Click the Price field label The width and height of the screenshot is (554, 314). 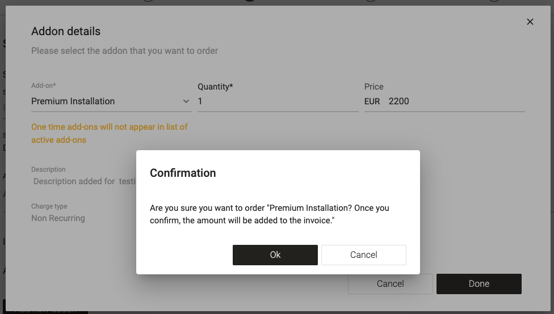coord(373,87)
